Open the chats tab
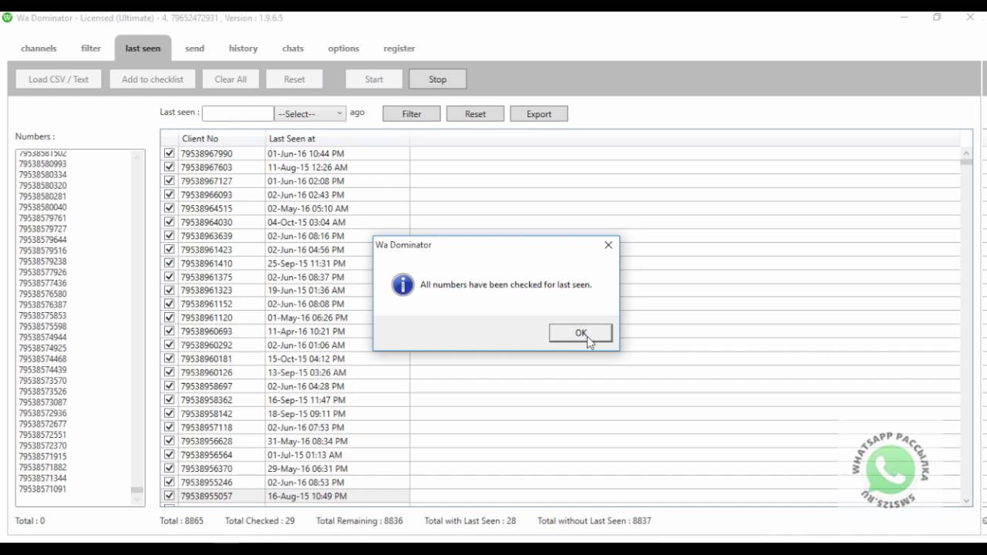The width and height of the screenshot is (987, 555). click(x=292, y=48)
